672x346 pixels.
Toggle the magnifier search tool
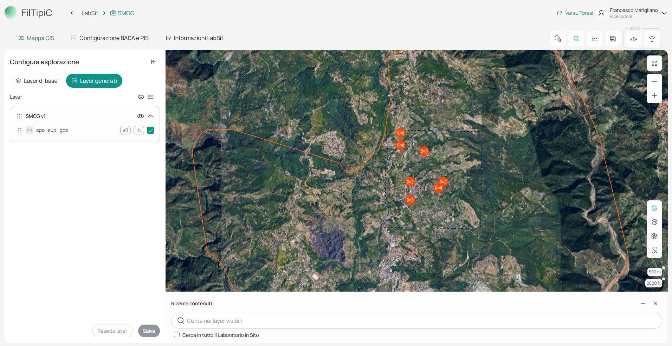coord(576,39)
